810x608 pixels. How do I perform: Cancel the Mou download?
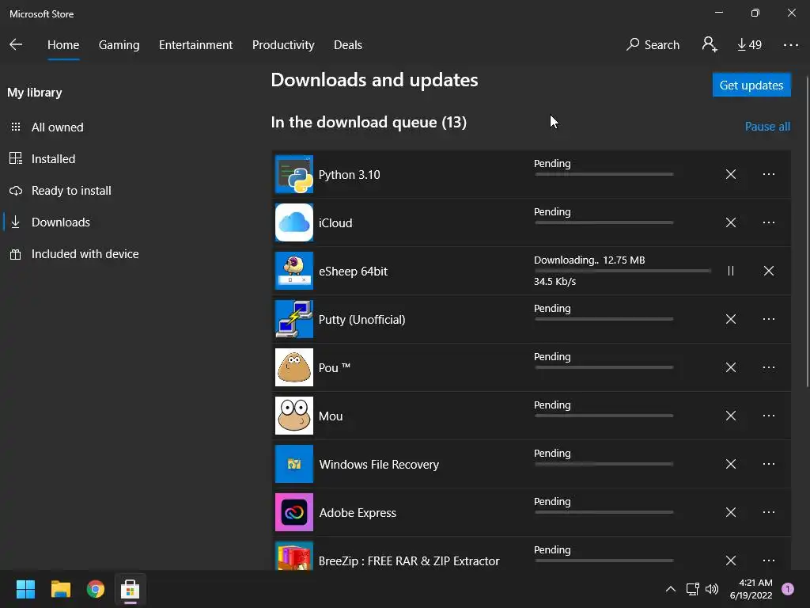[730, 416]
